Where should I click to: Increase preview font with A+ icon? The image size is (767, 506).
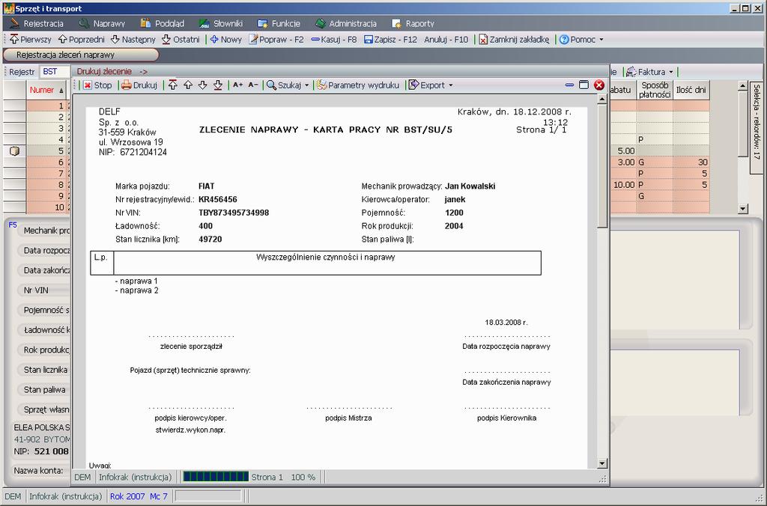coord(237,85)
